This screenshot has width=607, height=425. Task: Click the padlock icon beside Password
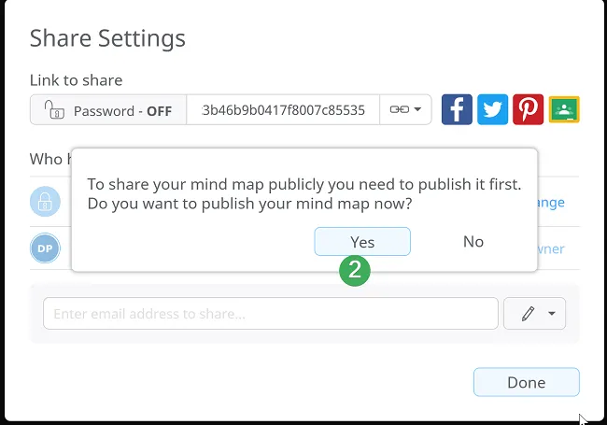tap(53, 110)
